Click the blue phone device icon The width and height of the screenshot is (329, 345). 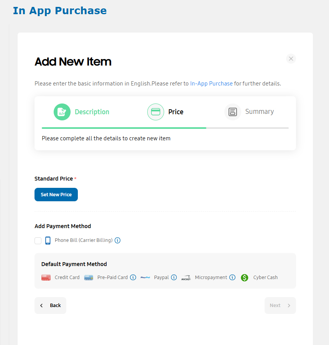coord(48,240)
